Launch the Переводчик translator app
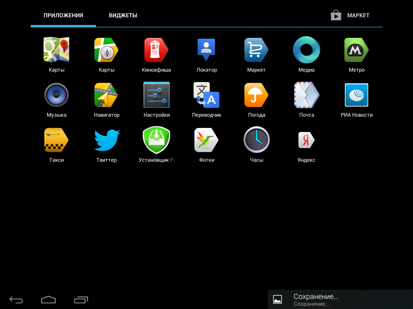The width and height of the screenshot is (413, 309). pyautogui.click(x=206, y=95)
